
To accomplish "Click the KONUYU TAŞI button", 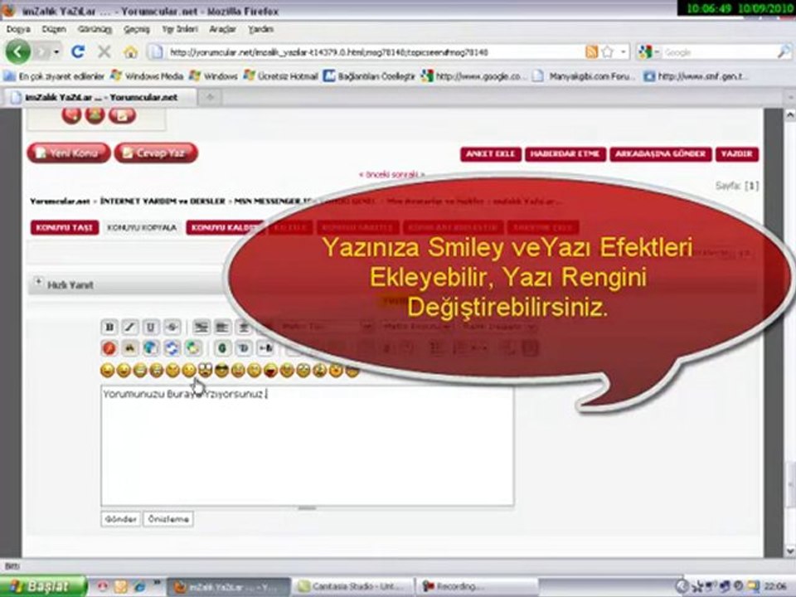I will [65, 227].
